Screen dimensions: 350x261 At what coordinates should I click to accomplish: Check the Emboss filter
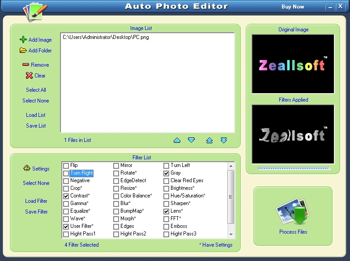[x=166, y=227]
